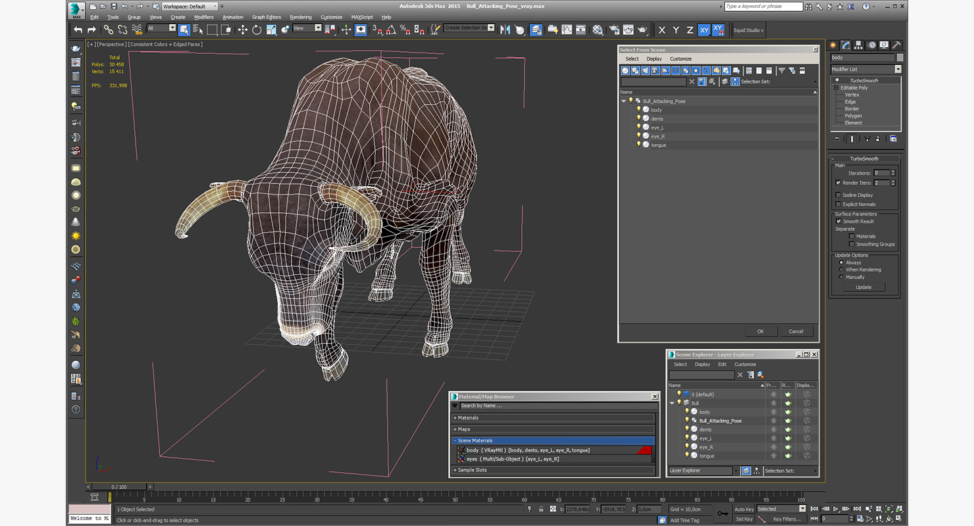
Task: Click the Mirror tool icon
Action: (x=506, y=30)
